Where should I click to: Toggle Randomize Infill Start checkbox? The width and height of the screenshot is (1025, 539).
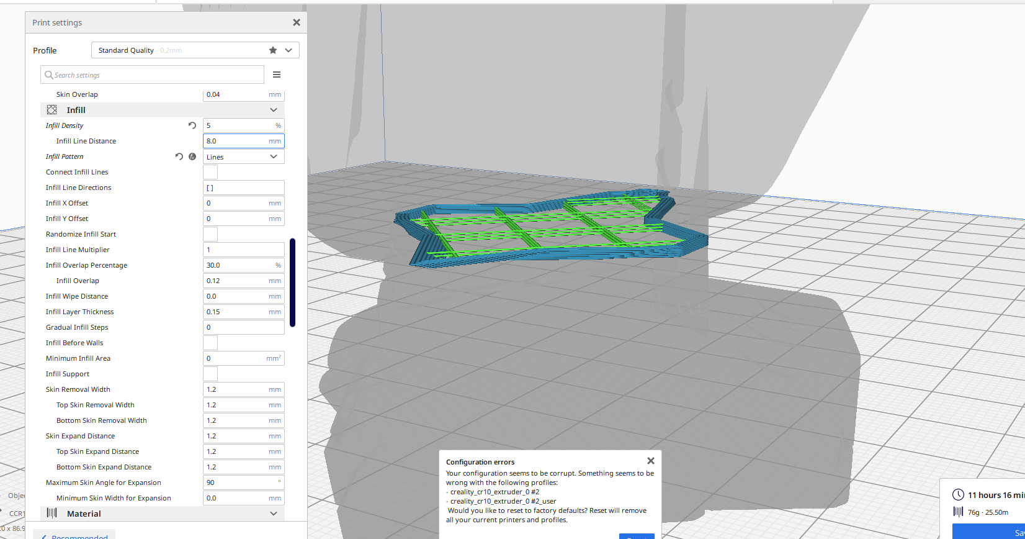point(210,234)
